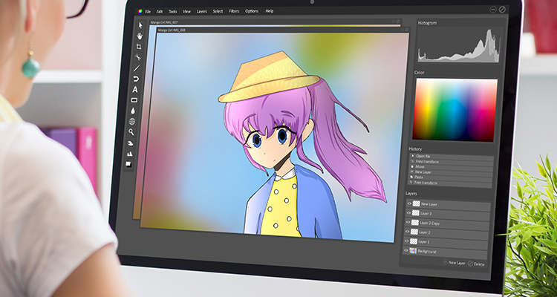Open the View menu
This screenshot has width=557, height=297.
coord(187,11)
